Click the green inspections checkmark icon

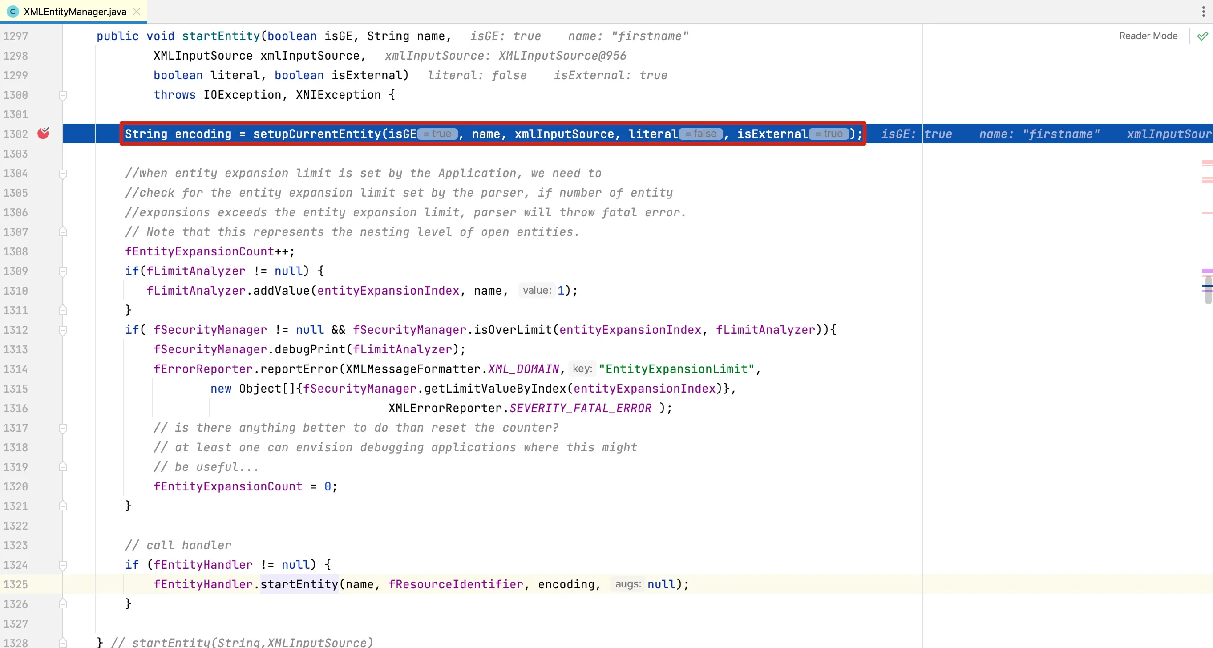[x=1202, y=36]
